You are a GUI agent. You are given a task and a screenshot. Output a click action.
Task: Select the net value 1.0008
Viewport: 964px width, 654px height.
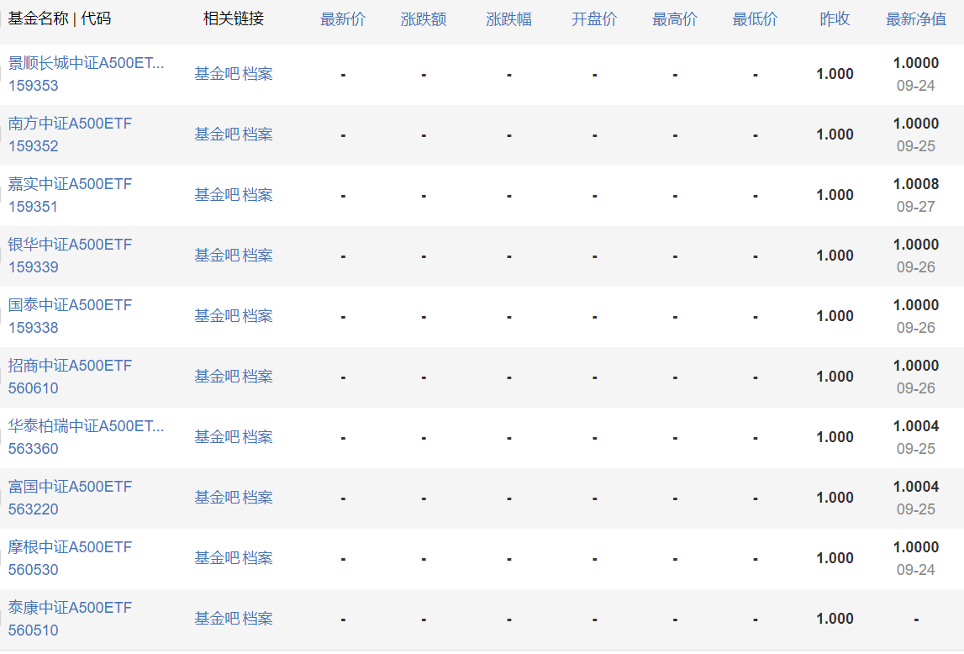coord(916,184)
